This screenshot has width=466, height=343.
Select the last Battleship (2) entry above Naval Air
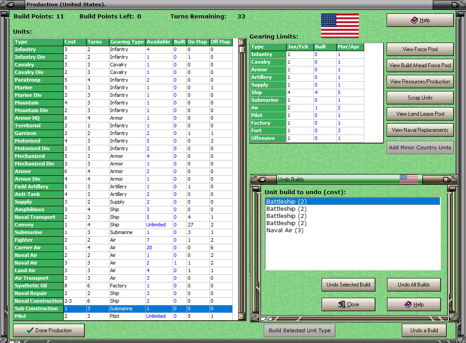(x=353, y=223)
